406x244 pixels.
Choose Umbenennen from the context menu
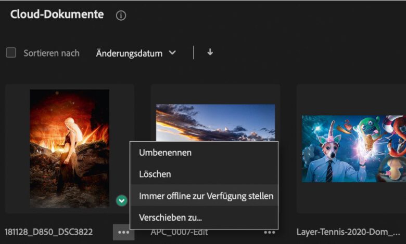pos(204,153)
